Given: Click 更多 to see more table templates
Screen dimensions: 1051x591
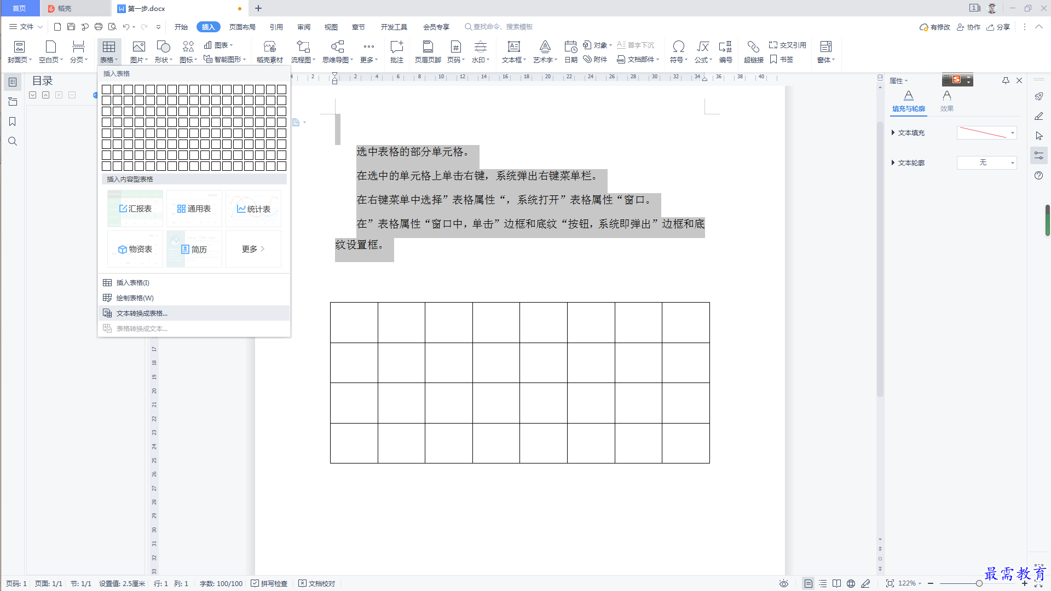Looking at the screenshot, I should point(253,249).
